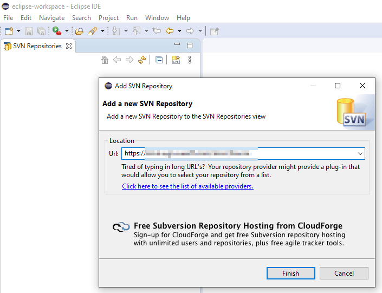Click the Finish button
Image resolution: width=382 pixels, height=293 pixels.
[290, 273]
